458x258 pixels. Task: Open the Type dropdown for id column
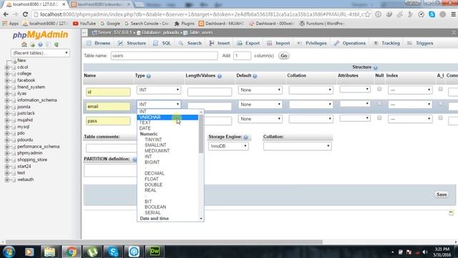pyautogui.click(x=159, y=90)
